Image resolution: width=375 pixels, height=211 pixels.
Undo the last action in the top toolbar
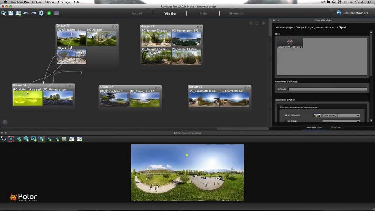click(26, 13)
